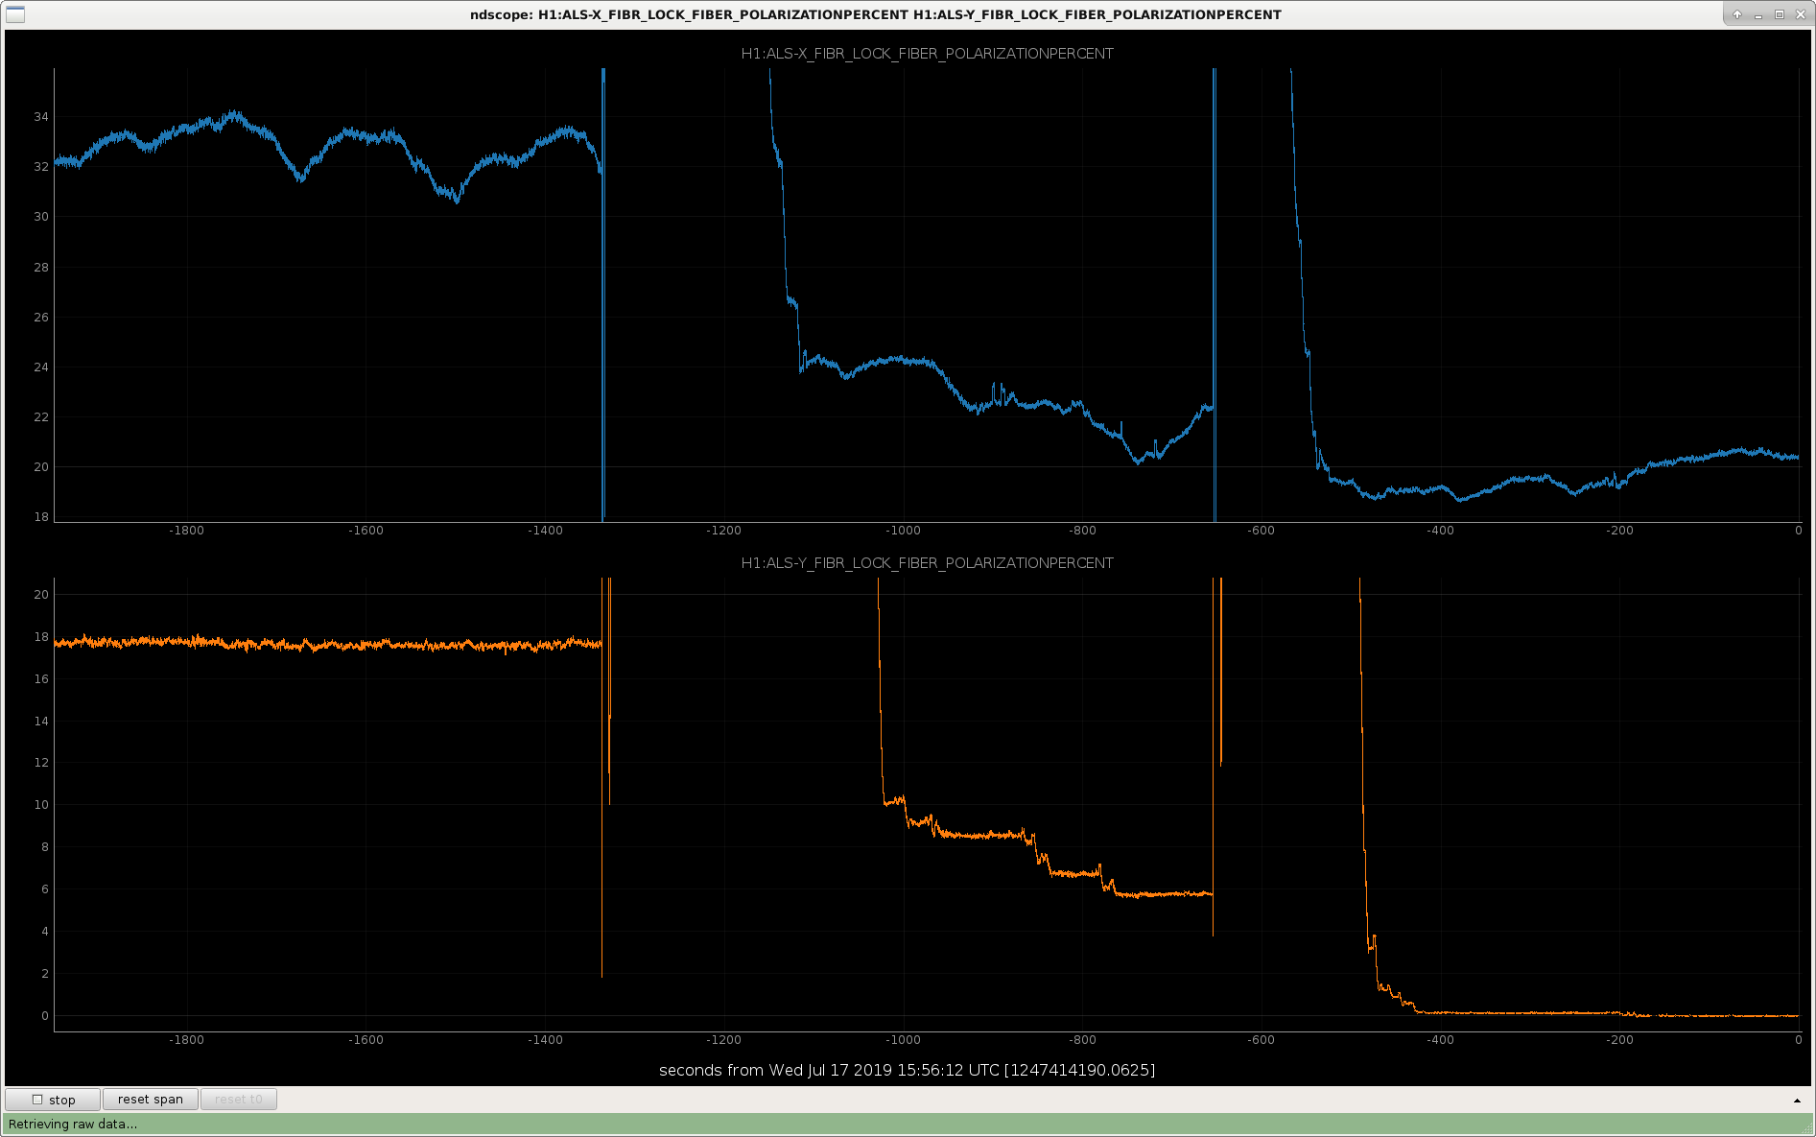Click the keep-above arrow window button
Screen dimensions: 1816x1137
pyautogui.click(x=1737, y=14)
